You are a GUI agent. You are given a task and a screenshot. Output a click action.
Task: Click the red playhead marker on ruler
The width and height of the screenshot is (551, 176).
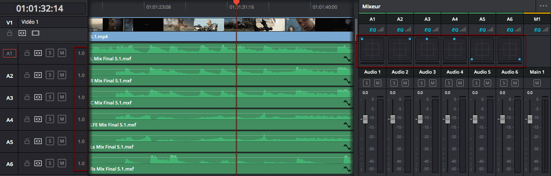coord(236,2)
